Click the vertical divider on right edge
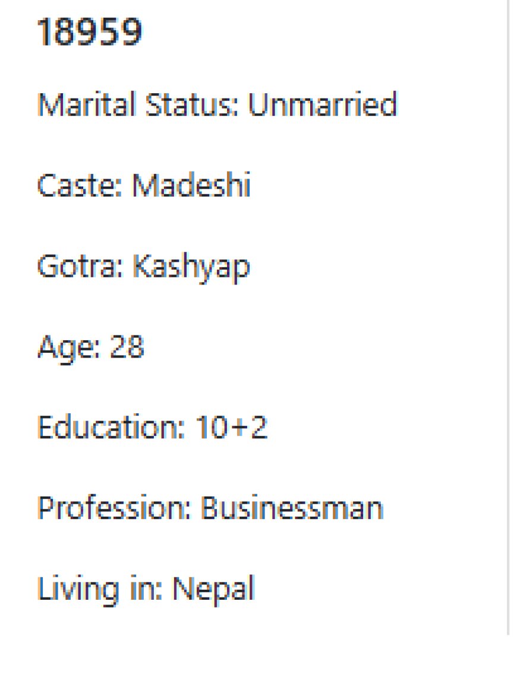517x693 pixels. pyautogui.click(x=509, y=317)
